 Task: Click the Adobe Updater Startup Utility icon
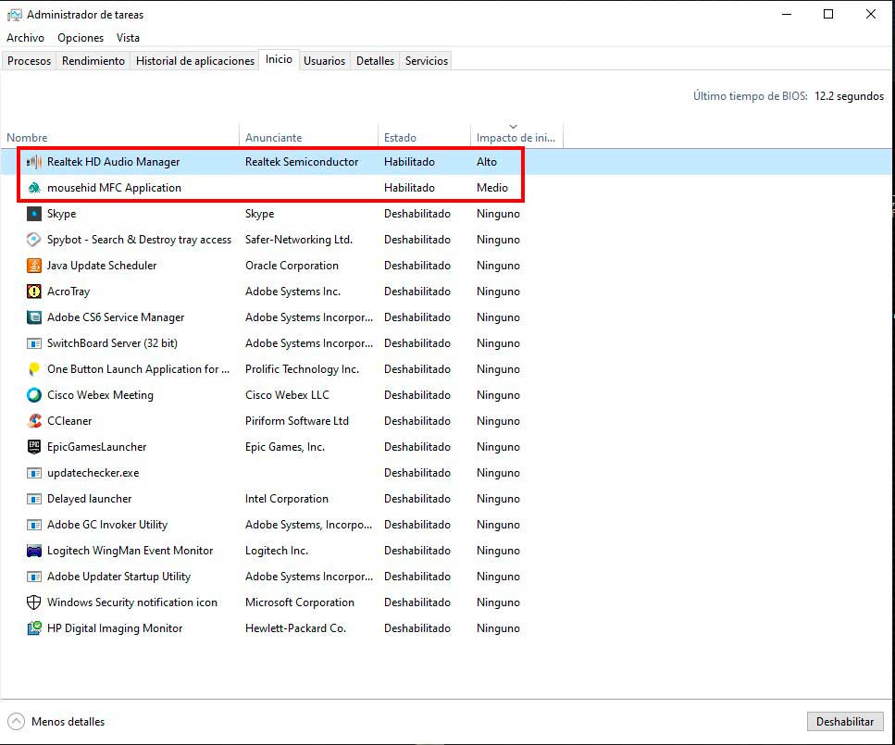[x=34, y=577]
